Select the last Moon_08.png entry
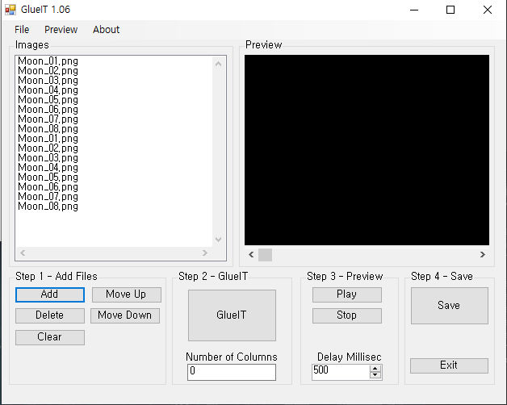This screenshot has height=405, width=507. point(48,207)
